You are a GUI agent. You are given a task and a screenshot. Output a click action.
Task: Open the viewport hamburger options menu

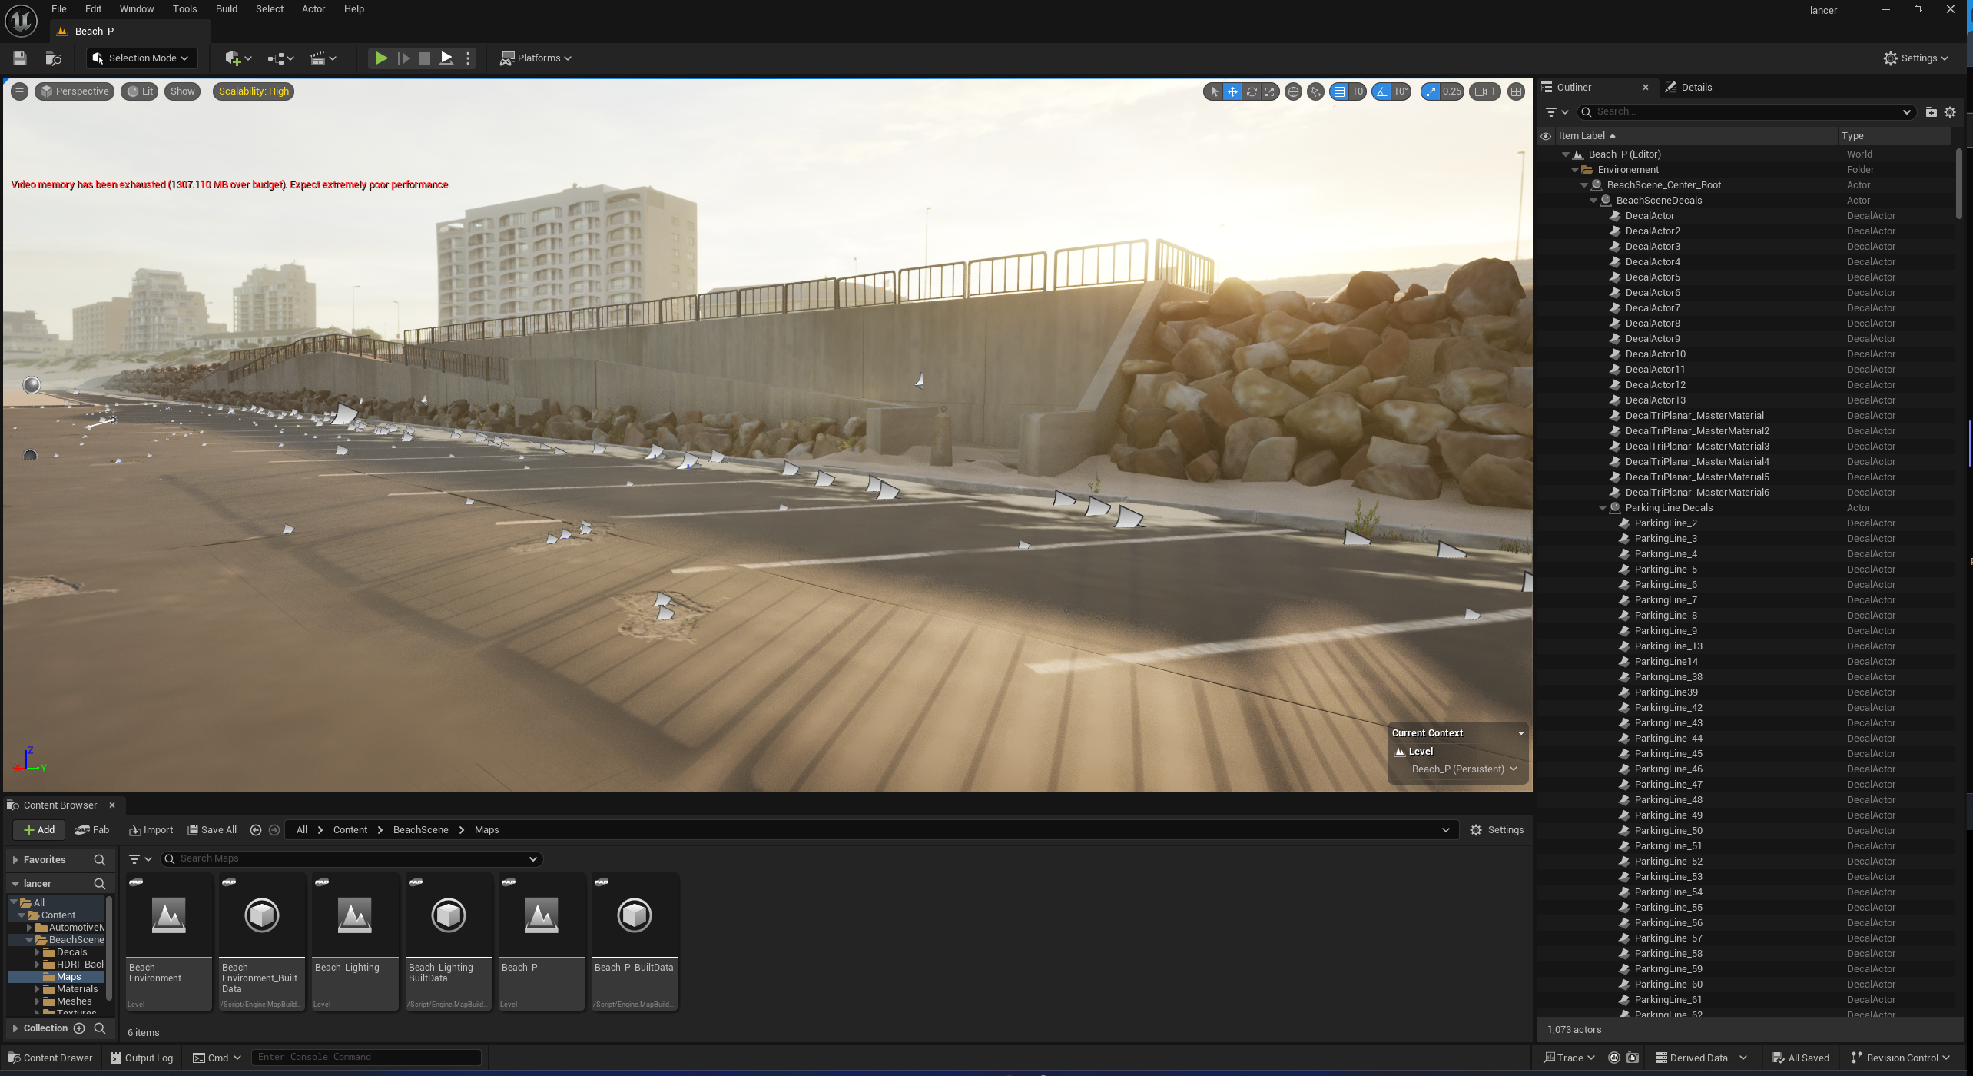(x=19, y=91)
